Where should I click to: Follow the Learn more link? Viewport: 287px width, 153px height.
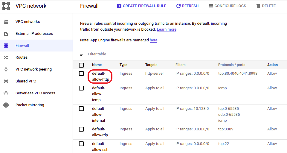tap(167, 29)
